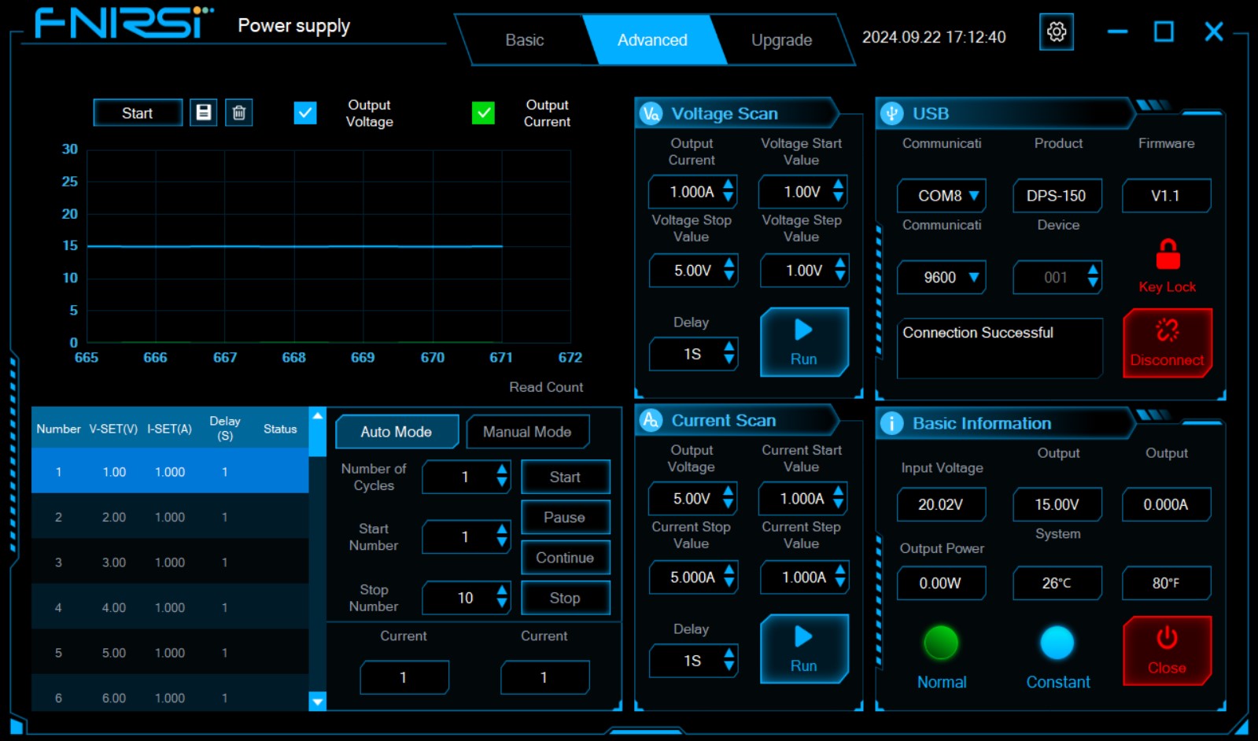Click the left Current field under Stop
Image resolution: width=1258 pixels, height=741 pixels.
point(404,677)
